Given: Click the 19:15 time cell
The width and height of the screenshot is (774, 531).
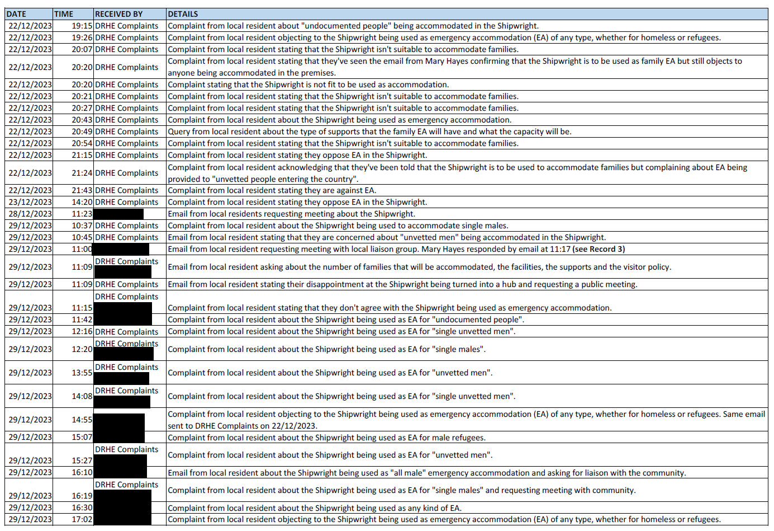Looking at the screenshot, I should point(73,26).
